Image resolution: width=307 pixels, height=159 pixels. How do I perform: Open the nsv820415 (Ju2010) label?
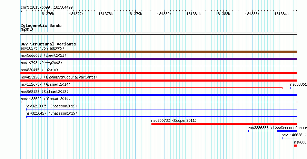pos(39,70)
